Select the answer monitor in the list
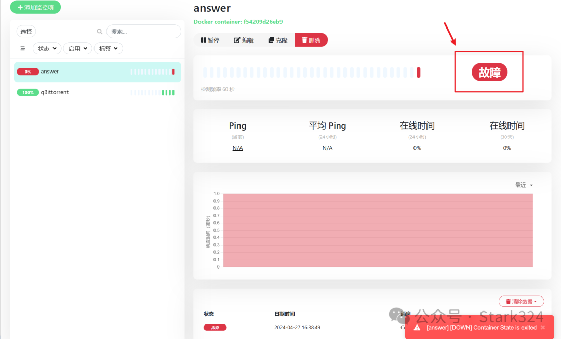 click(97, 72)
